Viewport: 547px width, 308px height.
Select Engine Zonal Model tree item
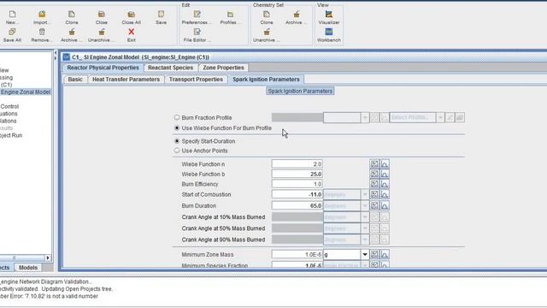(x=26, y=92)
